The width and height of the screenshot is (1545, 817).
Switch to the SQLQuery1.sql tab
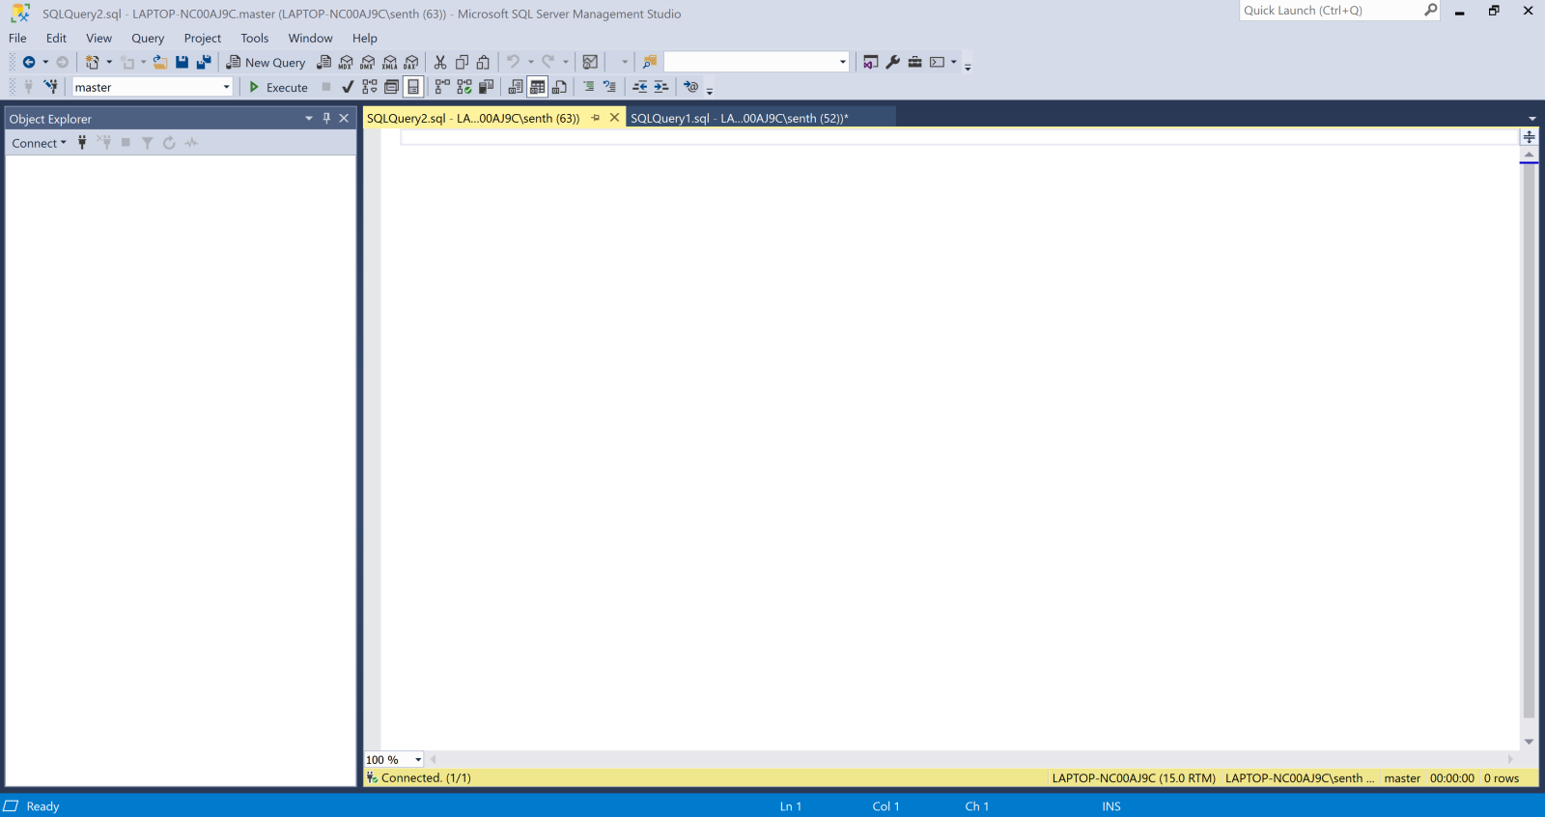[x=739, y=118]
